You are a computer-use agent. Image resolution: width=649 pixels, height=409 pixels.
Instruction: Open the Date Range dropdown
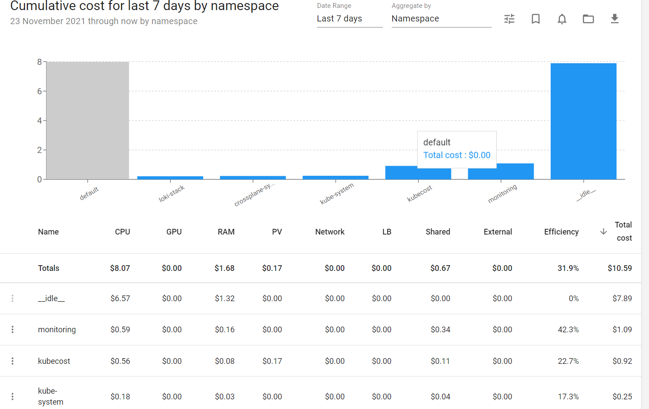(x=350, y=19)
